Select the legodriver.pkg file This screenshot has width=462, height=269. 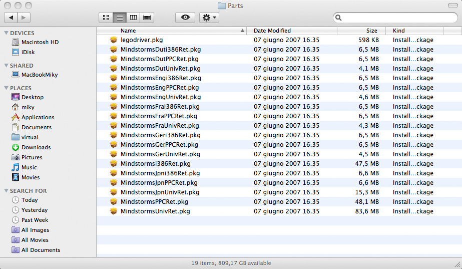point(141,40)
